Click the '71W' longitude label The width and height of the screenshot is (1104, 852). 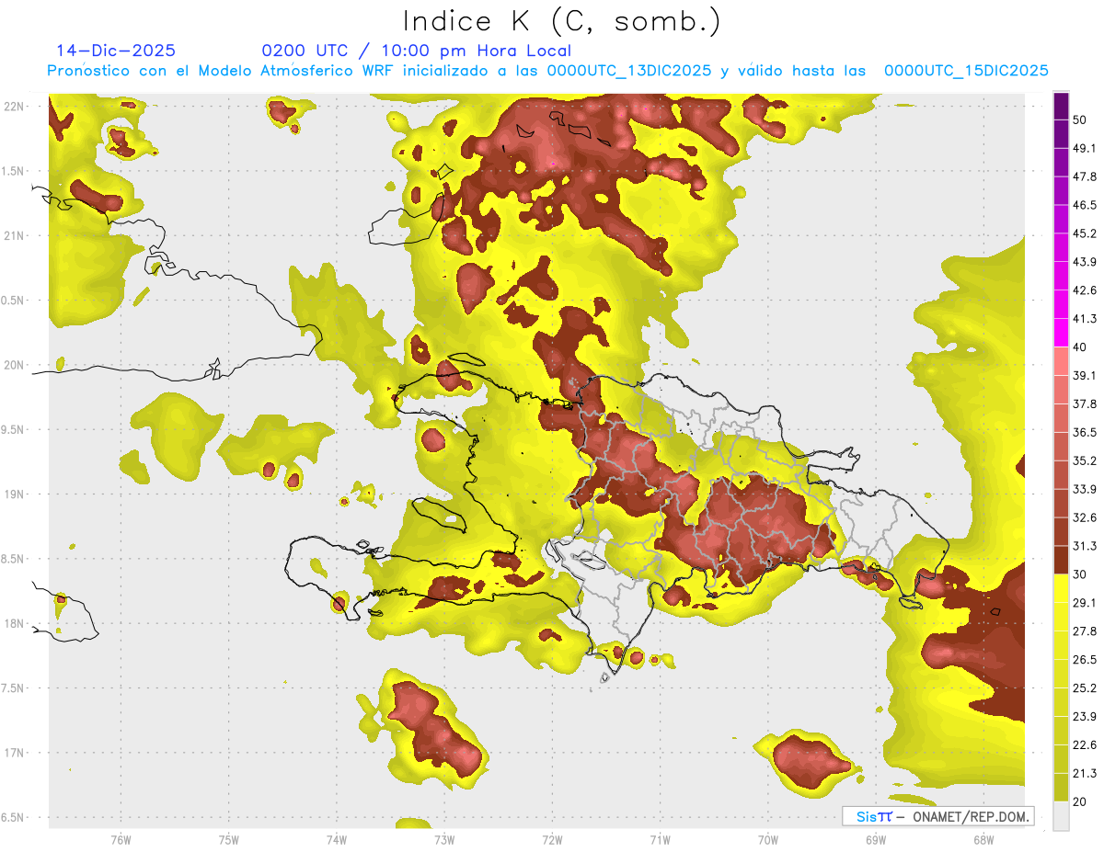pyautogui.click(x=660, y=840)
